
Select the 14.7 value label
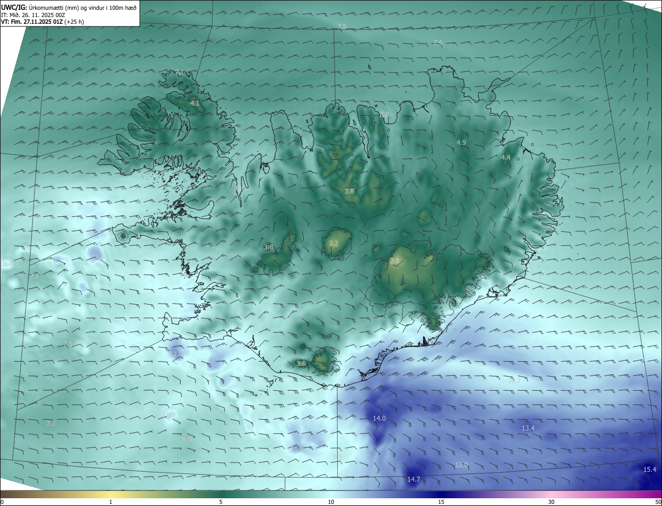(x=414, y=480)
